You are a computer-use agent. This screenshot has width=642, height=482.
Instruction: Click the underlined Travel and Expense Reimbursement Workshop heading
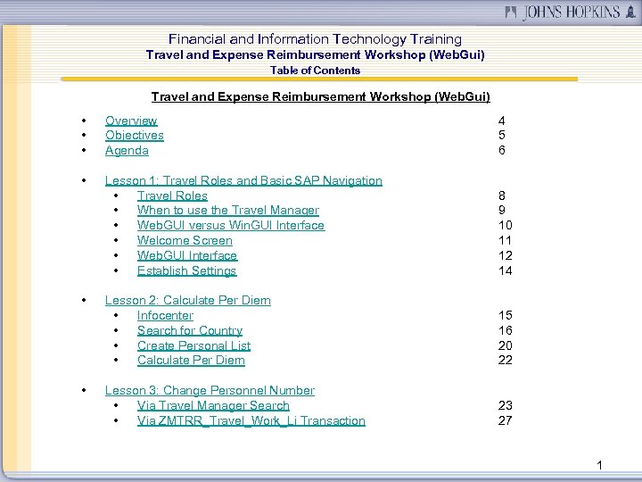tap(321, 97)
